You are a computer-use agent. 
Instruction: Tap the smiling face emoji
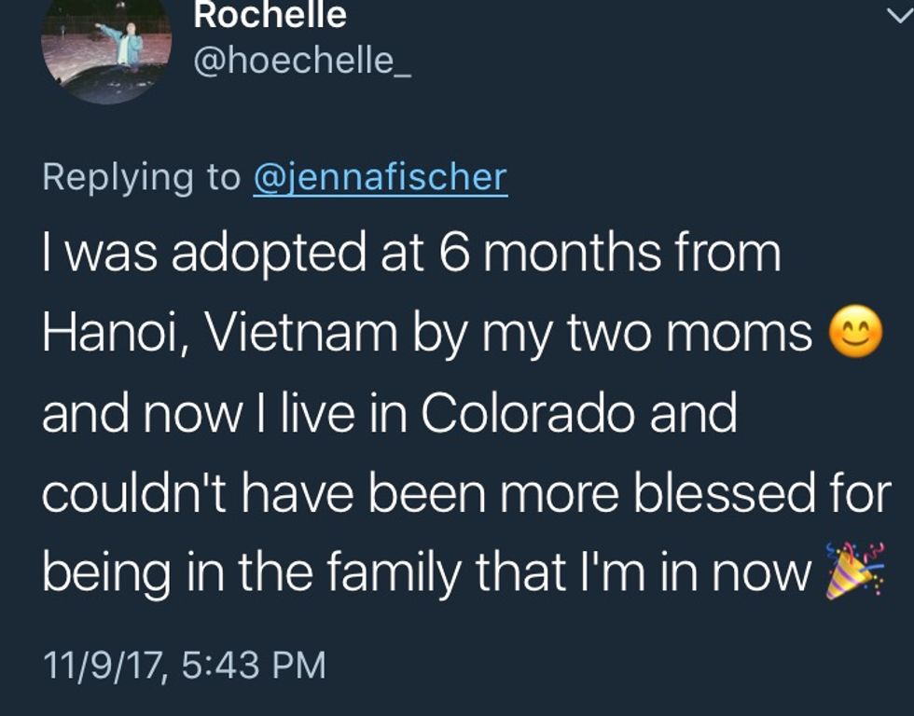click(x=855, y=336)
